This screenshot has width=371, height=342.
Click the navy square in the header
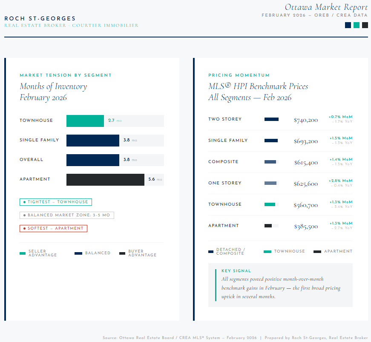(348, 25)
